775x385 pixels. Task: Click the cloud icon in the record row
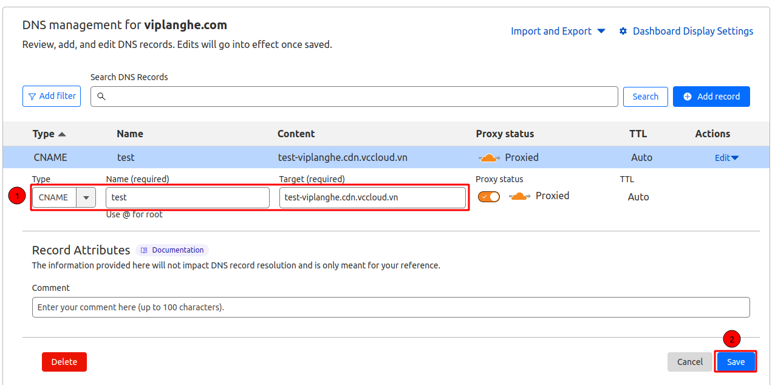click(489, 158)
